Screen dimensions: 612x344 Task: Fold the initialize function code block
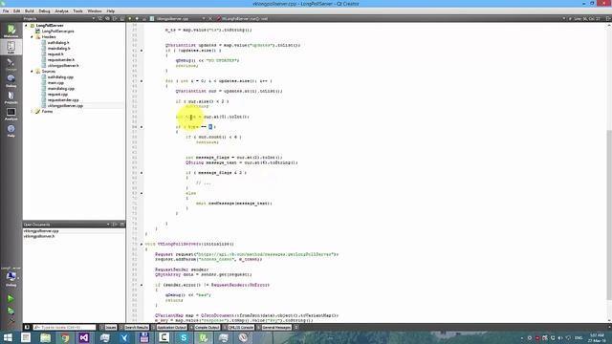(142, 245)
